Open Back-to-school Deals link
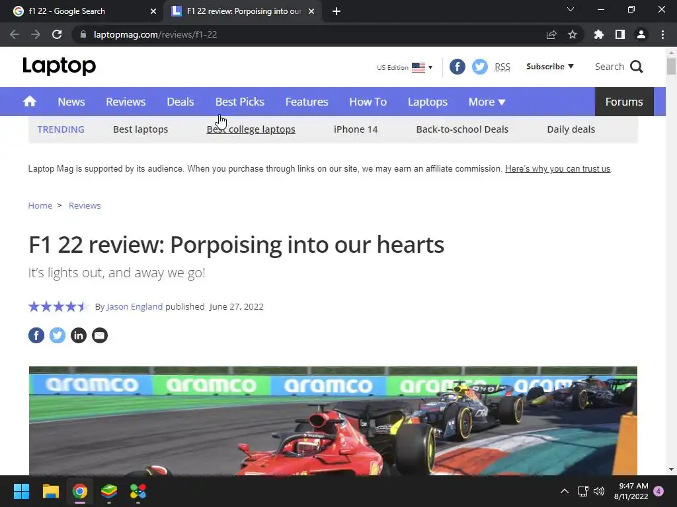Image resolution: width=677 pixels, height=507 pixels. point(462,129)
